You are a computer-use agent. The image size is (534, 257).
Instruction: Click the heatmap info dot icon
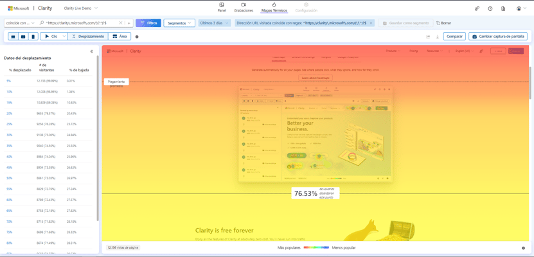pyautogui.click(x=137, y=37)
